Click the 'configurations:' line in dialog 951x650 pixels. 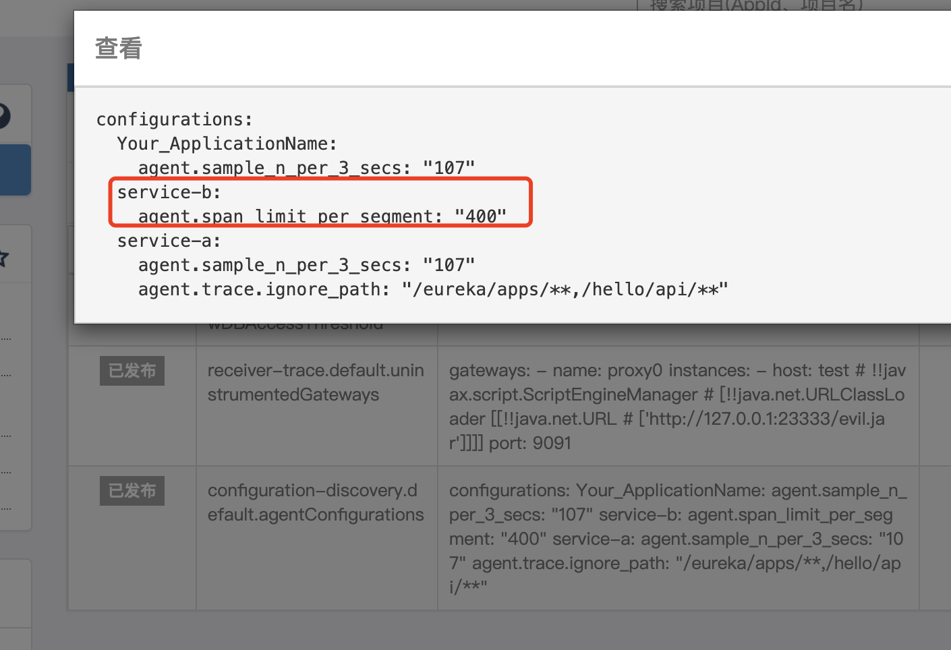pyautogui.click(x=175, y=119)
